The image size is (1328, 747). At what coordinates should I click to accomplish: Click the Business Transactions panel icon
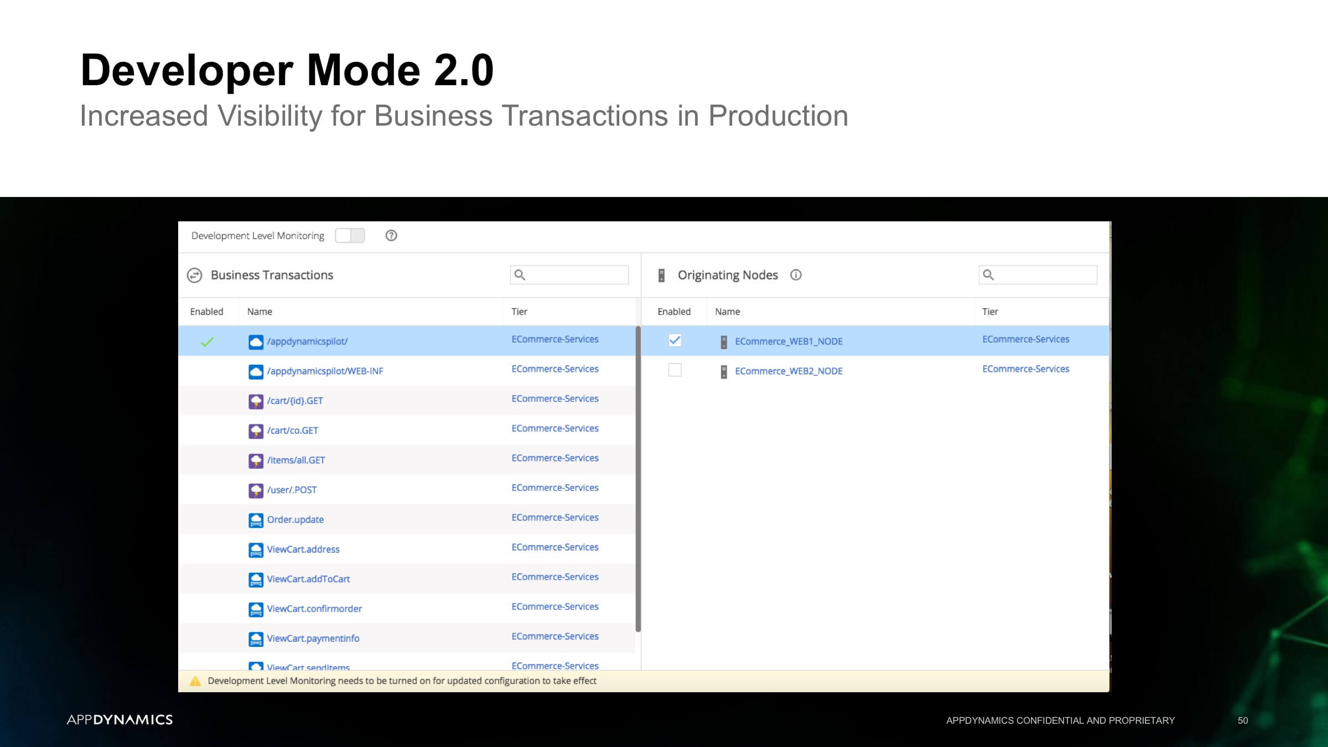pos(194,275)
